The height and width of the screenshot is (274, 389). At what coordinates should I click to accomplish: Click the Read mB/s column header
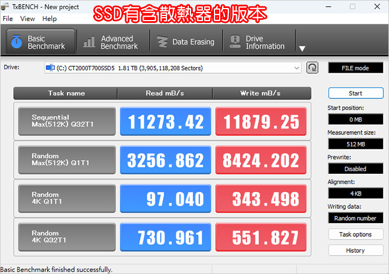pos(165,93)
